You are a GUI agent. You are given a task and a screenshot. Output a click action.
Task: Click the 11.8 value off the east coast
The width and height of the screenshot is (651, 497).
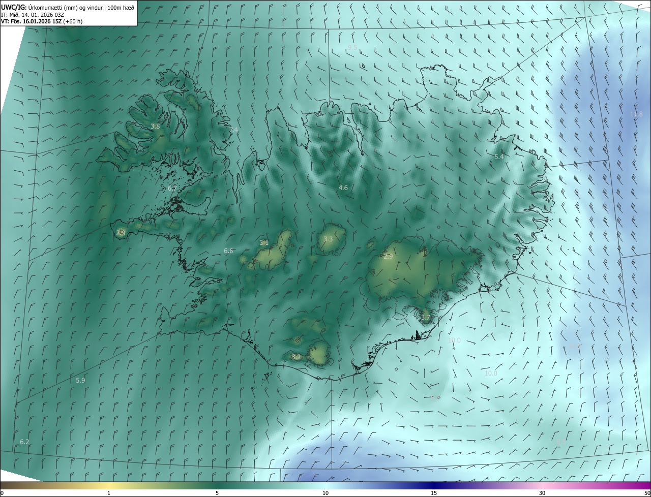636,114
